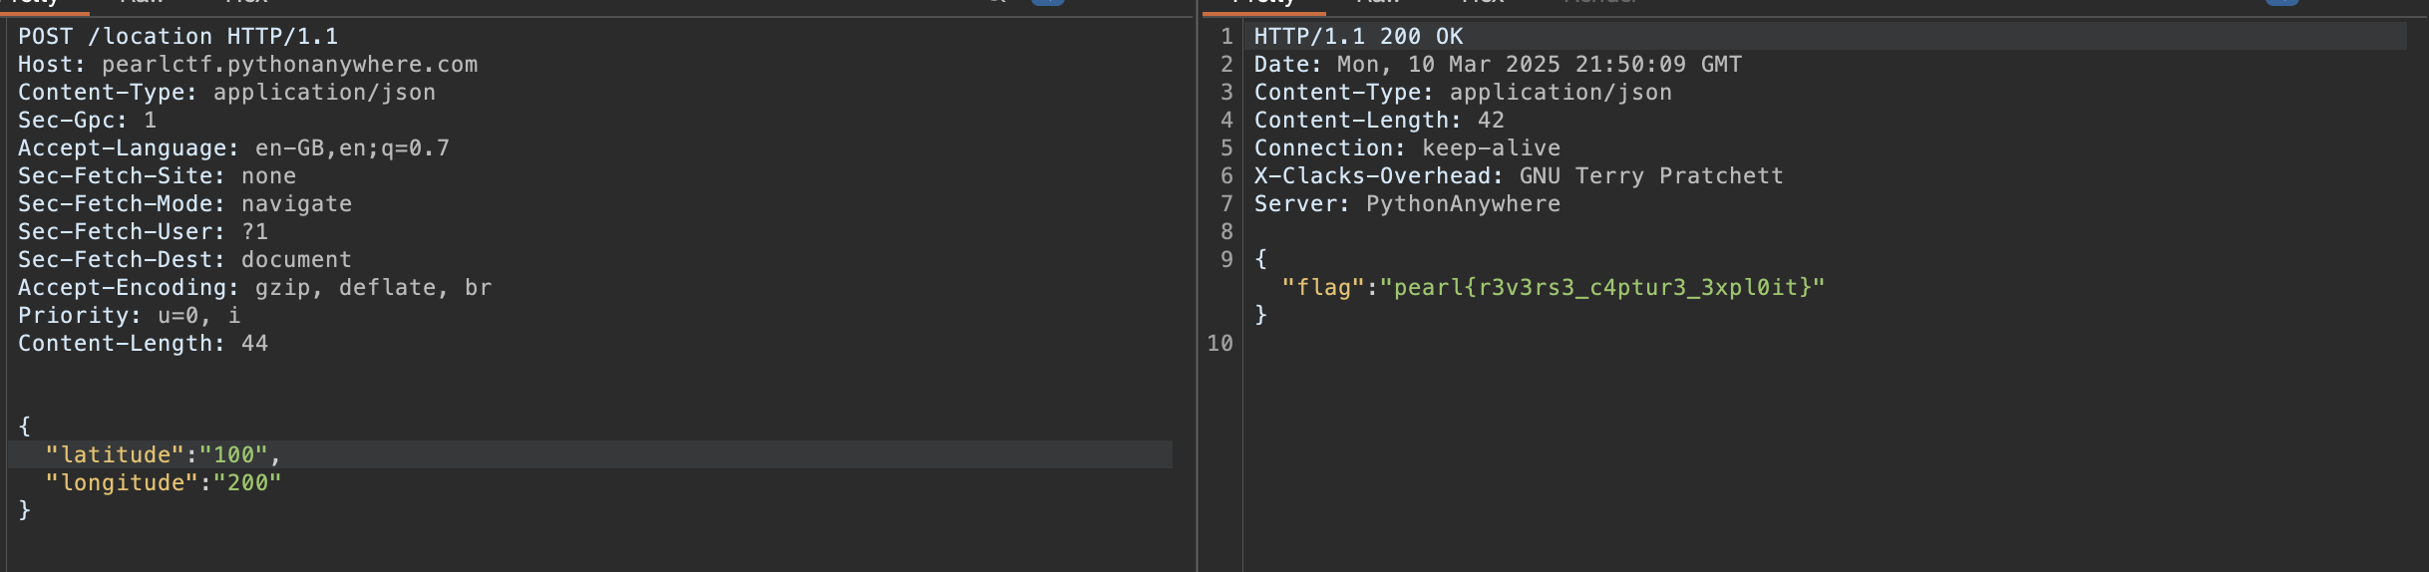Open the response Hex tab
This screenshot has width=2429, height=572.
point(1483,3)
